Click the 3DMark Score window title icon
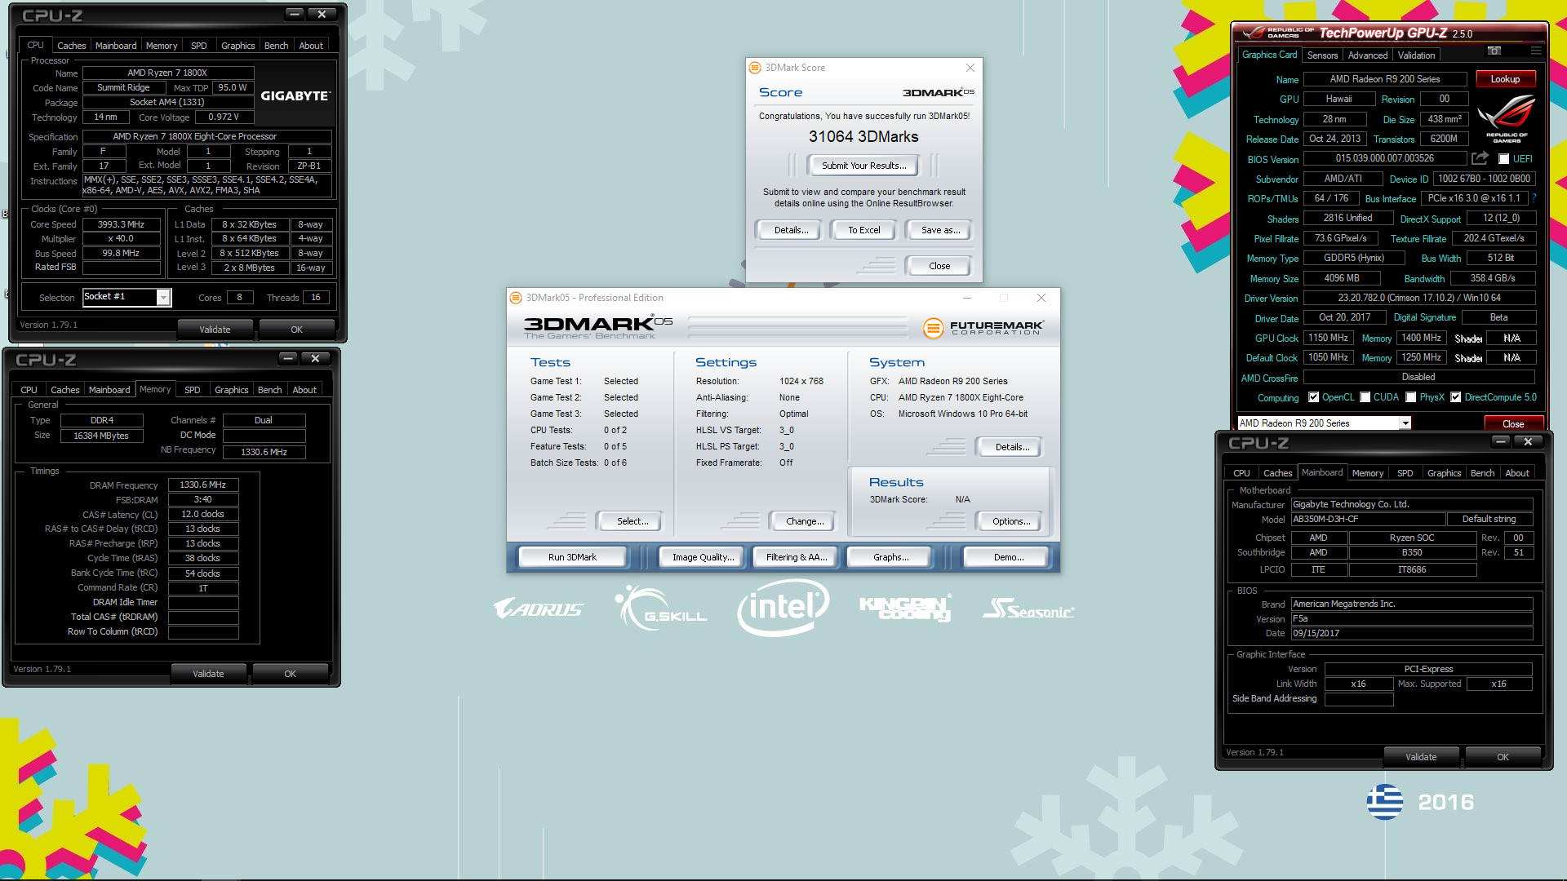 pyautogui.click(x=755, y=68)
